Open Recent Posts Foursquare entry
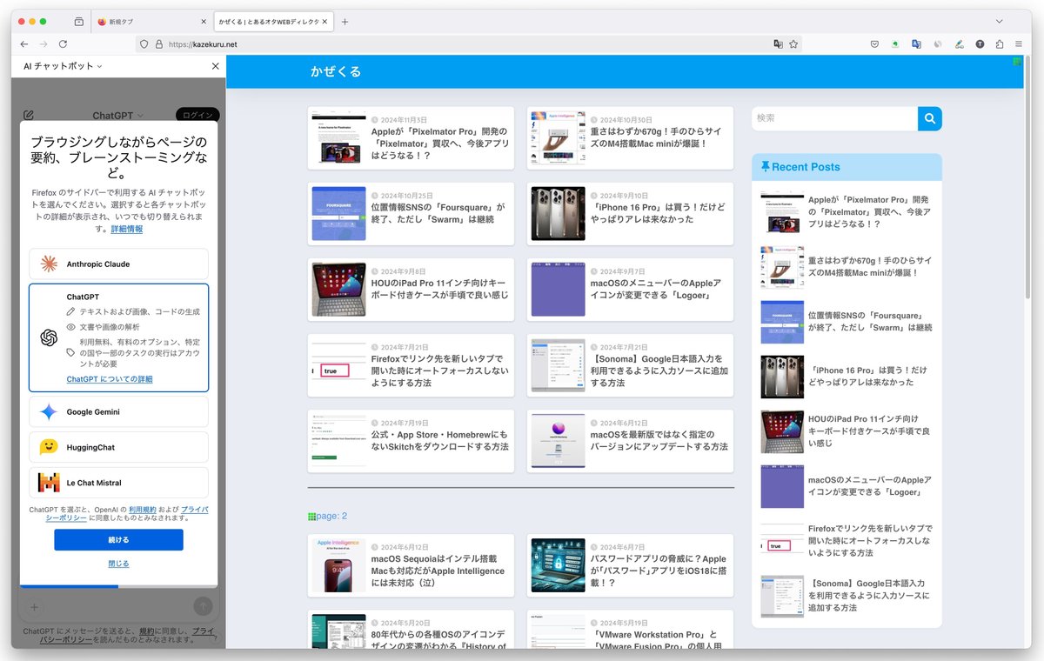Image resolution: width=1044 pixels, height=661 pixels. point(847,322)
